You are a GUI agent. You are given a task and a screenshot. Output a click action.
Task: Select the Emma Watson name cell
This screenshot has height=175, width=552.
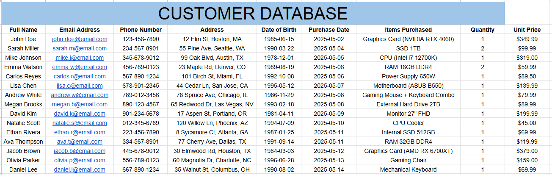coord(23,67)
